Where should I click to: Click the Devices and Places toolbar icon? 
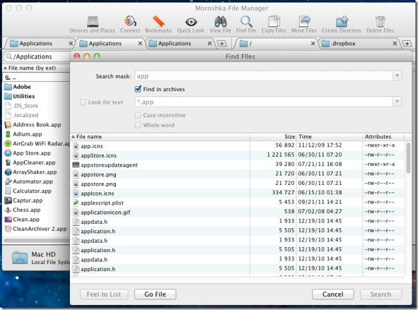click(93, 22)
